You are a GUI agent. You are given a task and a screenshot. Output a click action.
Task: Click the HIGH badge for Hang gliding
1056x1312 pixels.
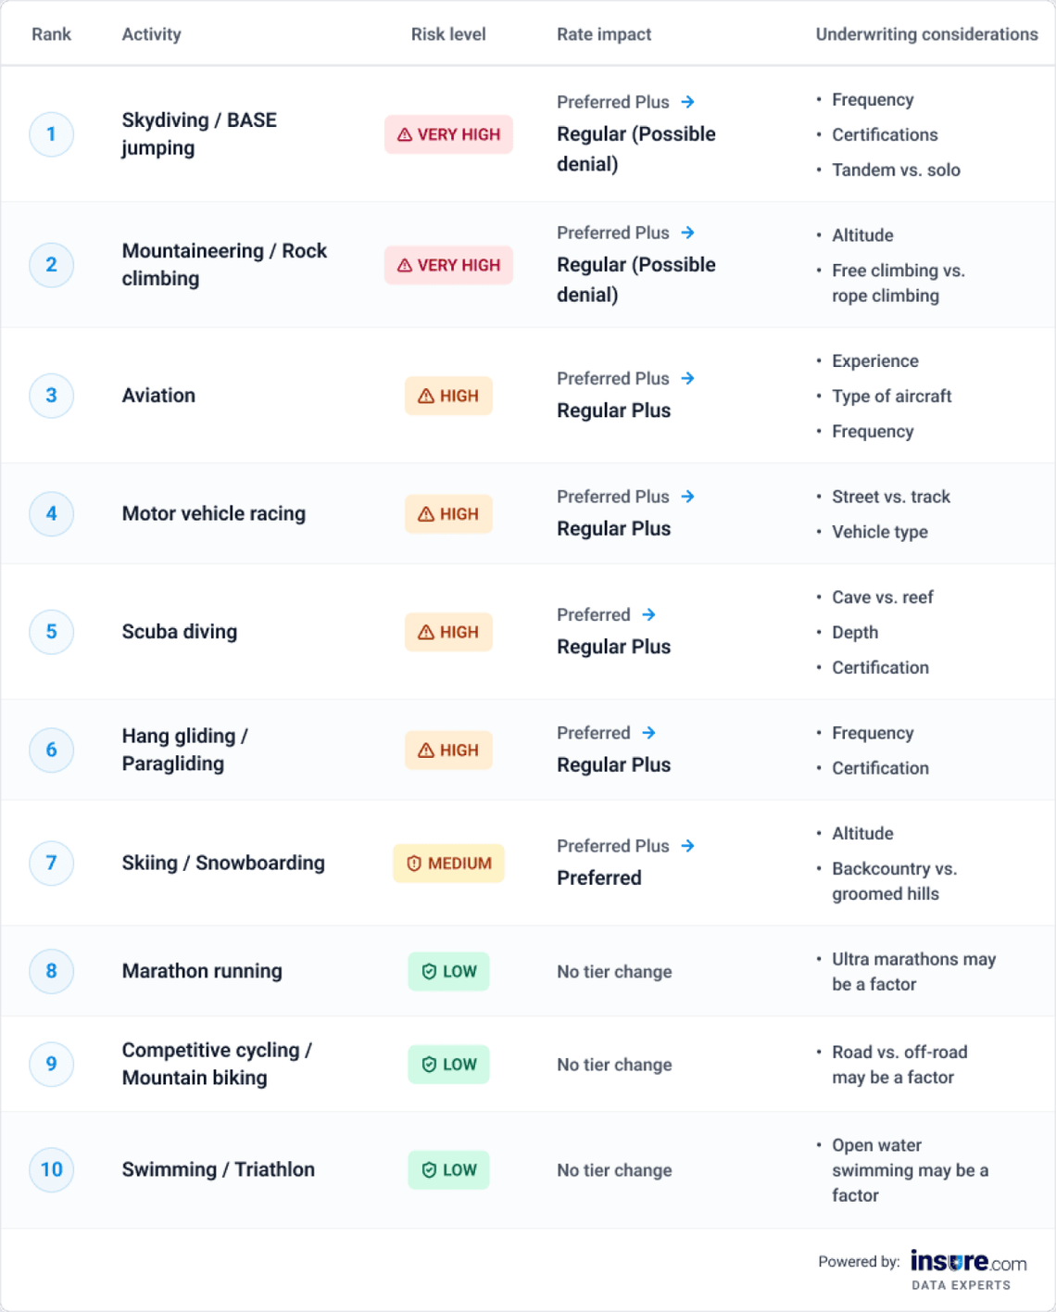pyautogui.click(x=448, y=751)
